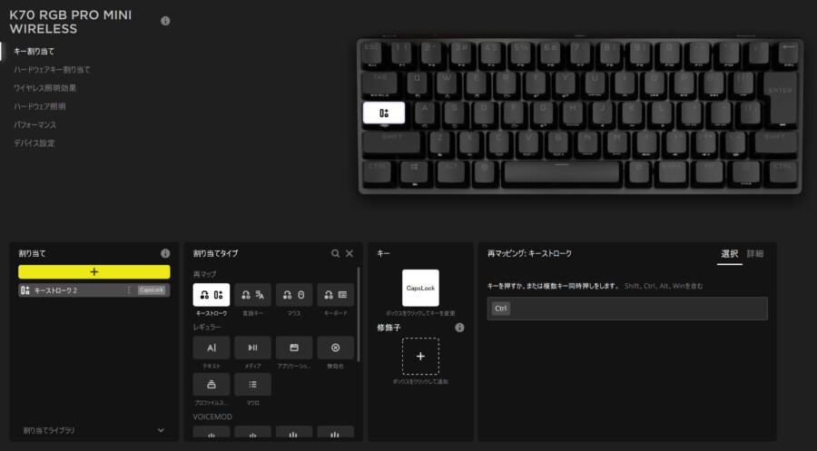Click the CapsLock key box to change key
The image size is (817, 451).
(x=420, y=288)
